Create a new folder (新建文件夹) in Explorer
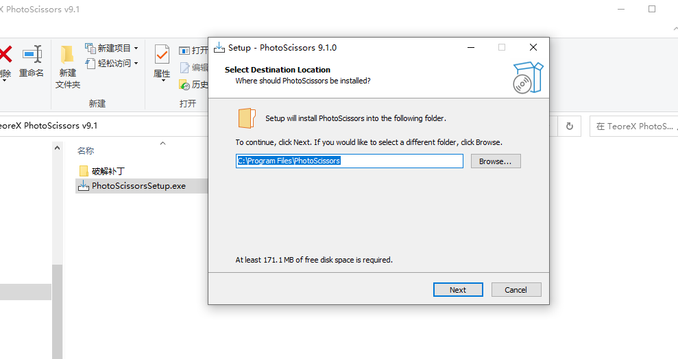The height and width of the screenshot is (359, 678). [x=68, y=66]
